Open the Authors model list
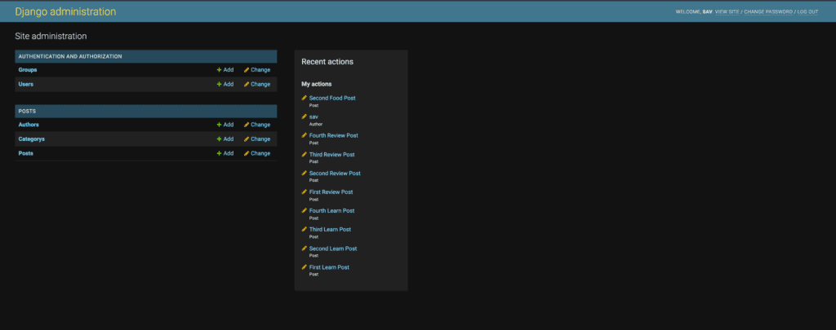Image resolution: width=836 pixels, height=330 pixels. click(29, 125)
